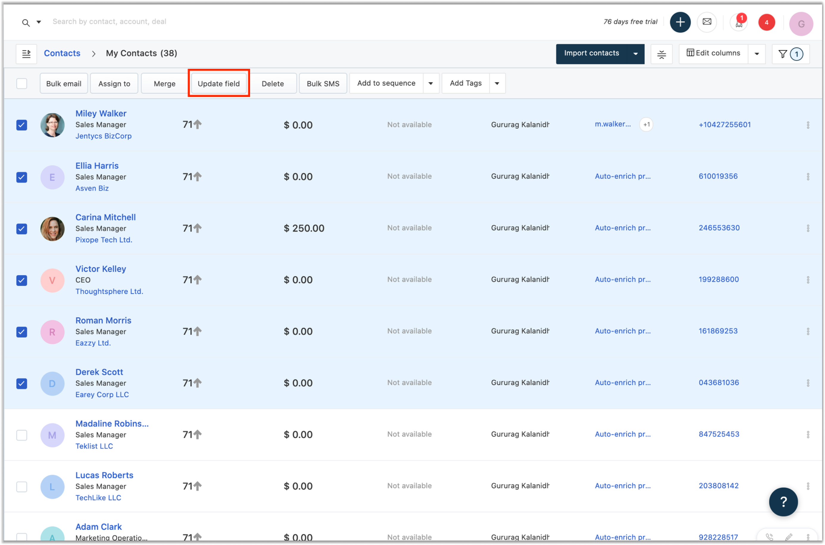
Task: Collapse the left sidebar panel icon
Action: (26, 54)
